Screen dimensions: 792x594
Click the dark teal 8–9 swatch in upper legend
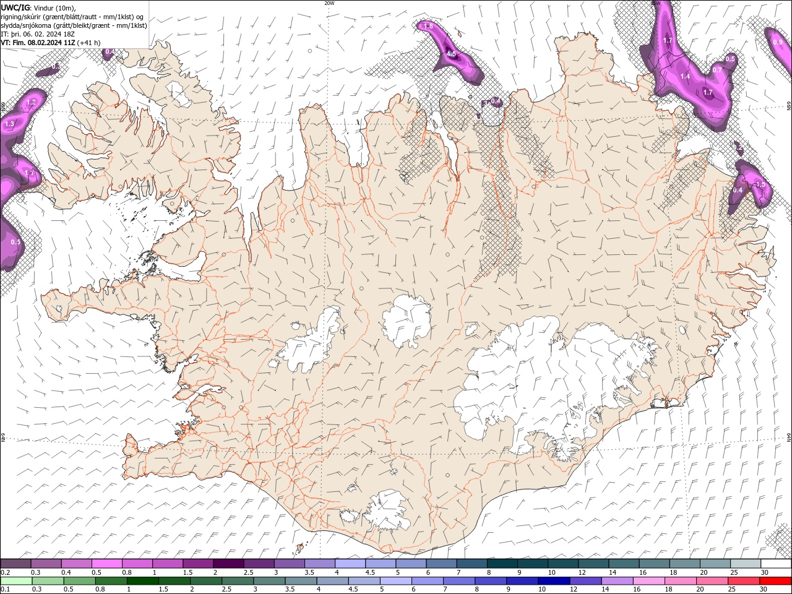[x=502, y=564]
